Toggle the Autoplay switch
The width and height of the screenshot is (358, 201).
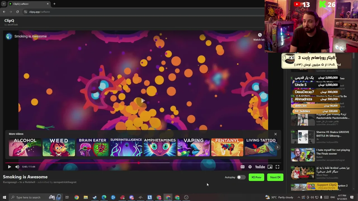point(241,177)
